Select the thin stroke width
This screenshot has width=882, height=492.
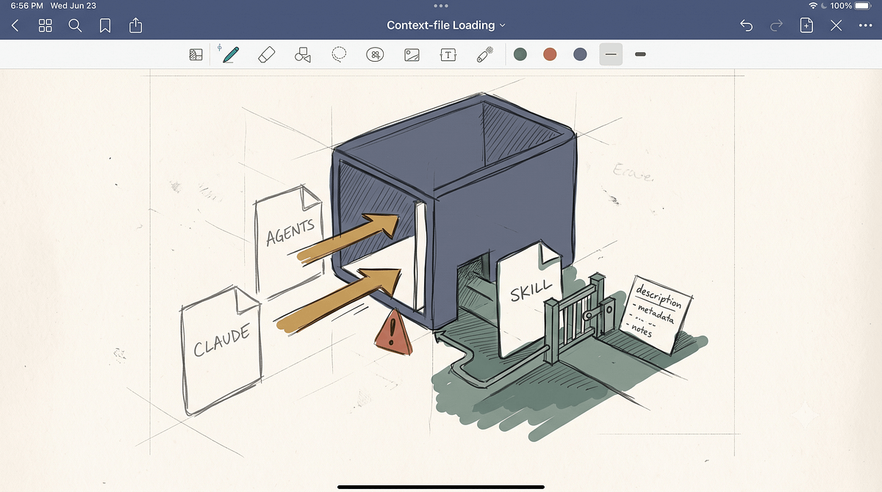coord(611,54)
